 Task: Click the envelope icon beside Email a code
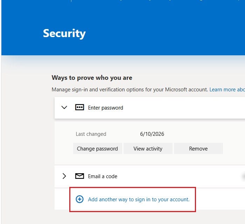pyautogui.click(x=79, y=176)
